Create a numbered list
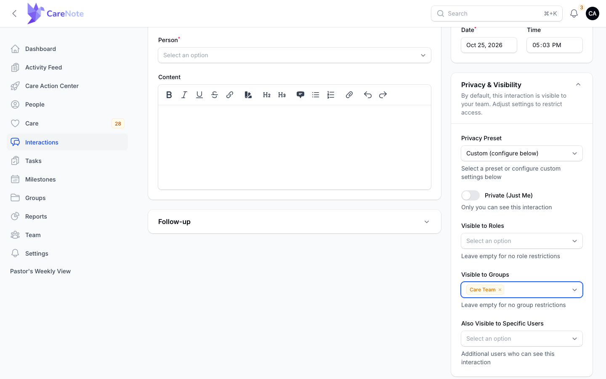This screenshot has width=606, height=379. point(331,95)
